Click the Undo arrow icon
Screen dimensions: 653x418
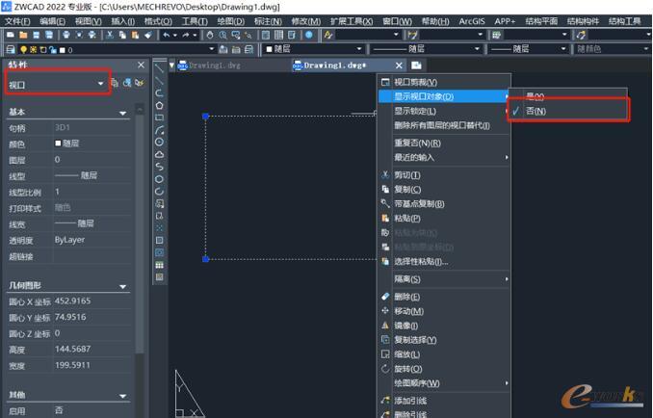point(167,35)
